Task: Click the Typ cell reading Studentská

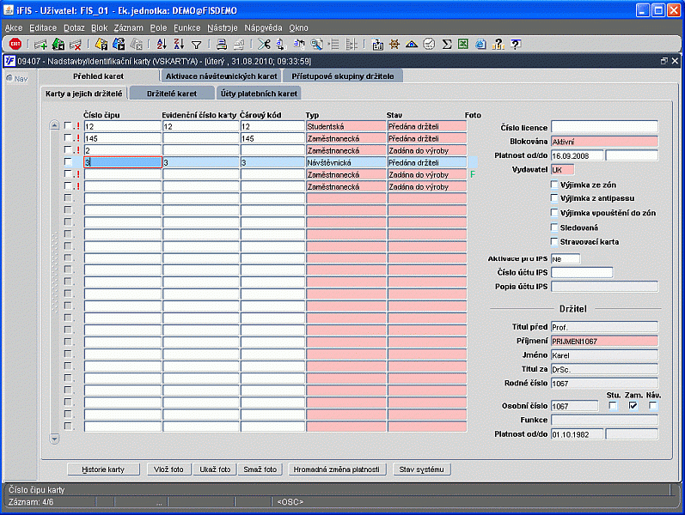Action: (346, 126)
